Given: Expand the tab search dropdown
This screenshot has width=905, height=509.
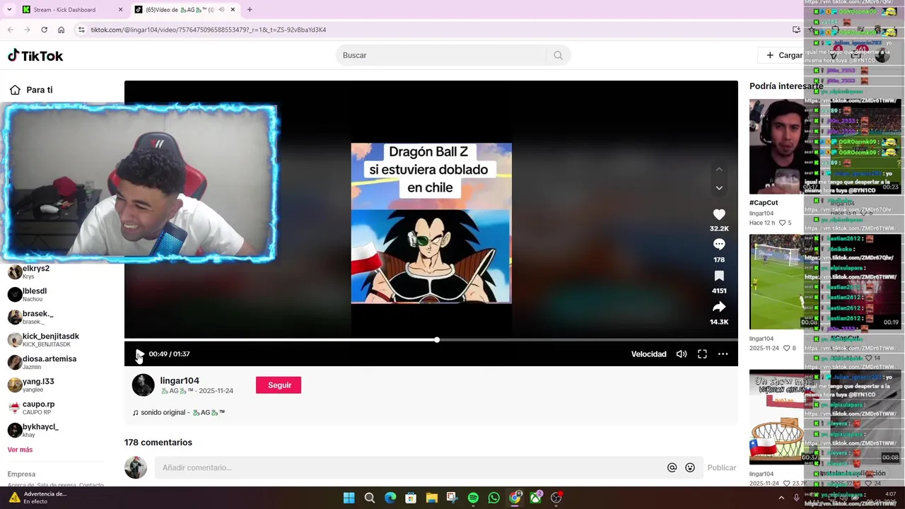Looking at the screenshot, I should 9,10.
